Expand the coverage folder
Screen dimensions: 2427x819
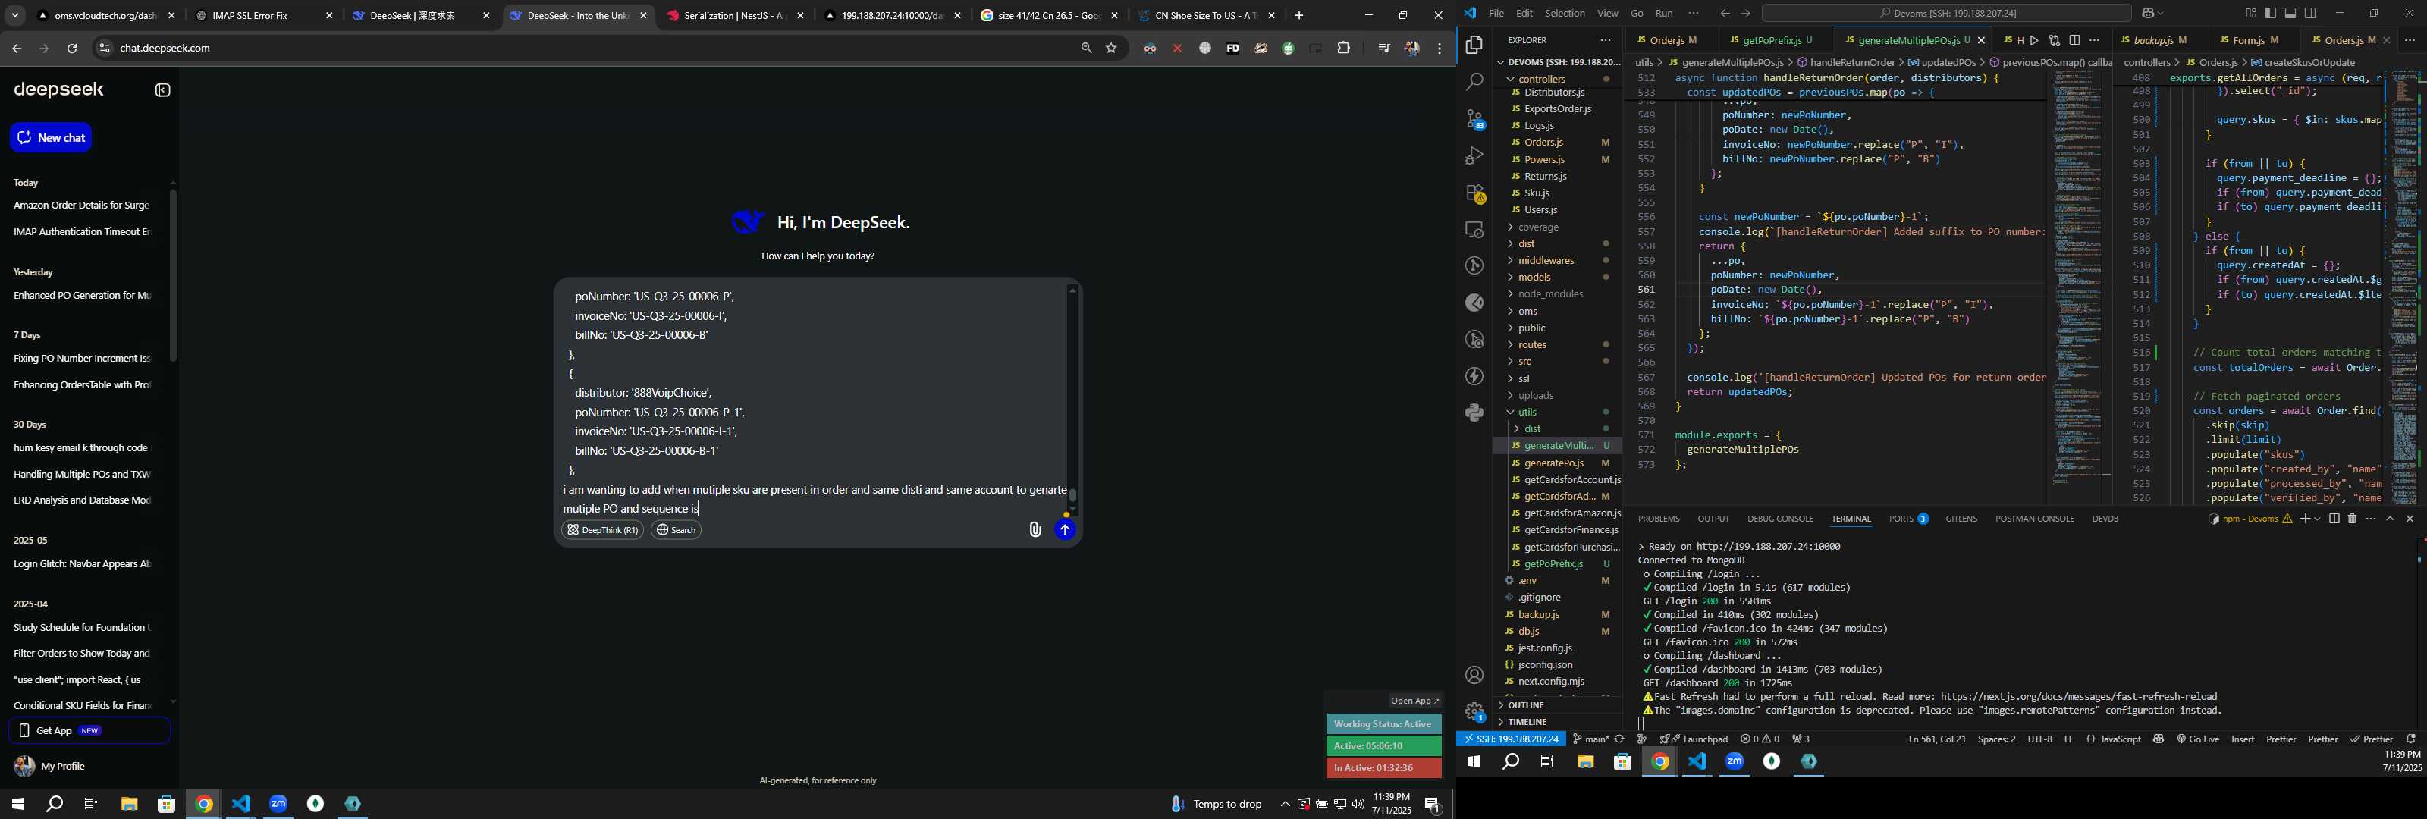pos(1537,227)
